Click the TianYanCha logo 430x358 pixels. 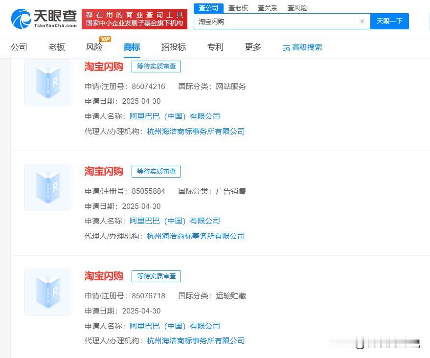44,19
